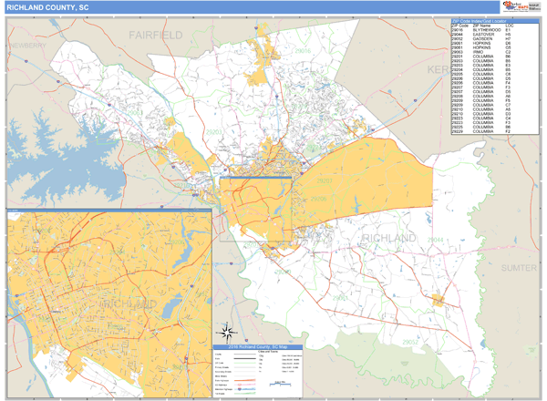The width and height of the screenshot is (547, 401).
Task: Click ZIP label "29207" on the map
Action: click(x=325, y=181)
